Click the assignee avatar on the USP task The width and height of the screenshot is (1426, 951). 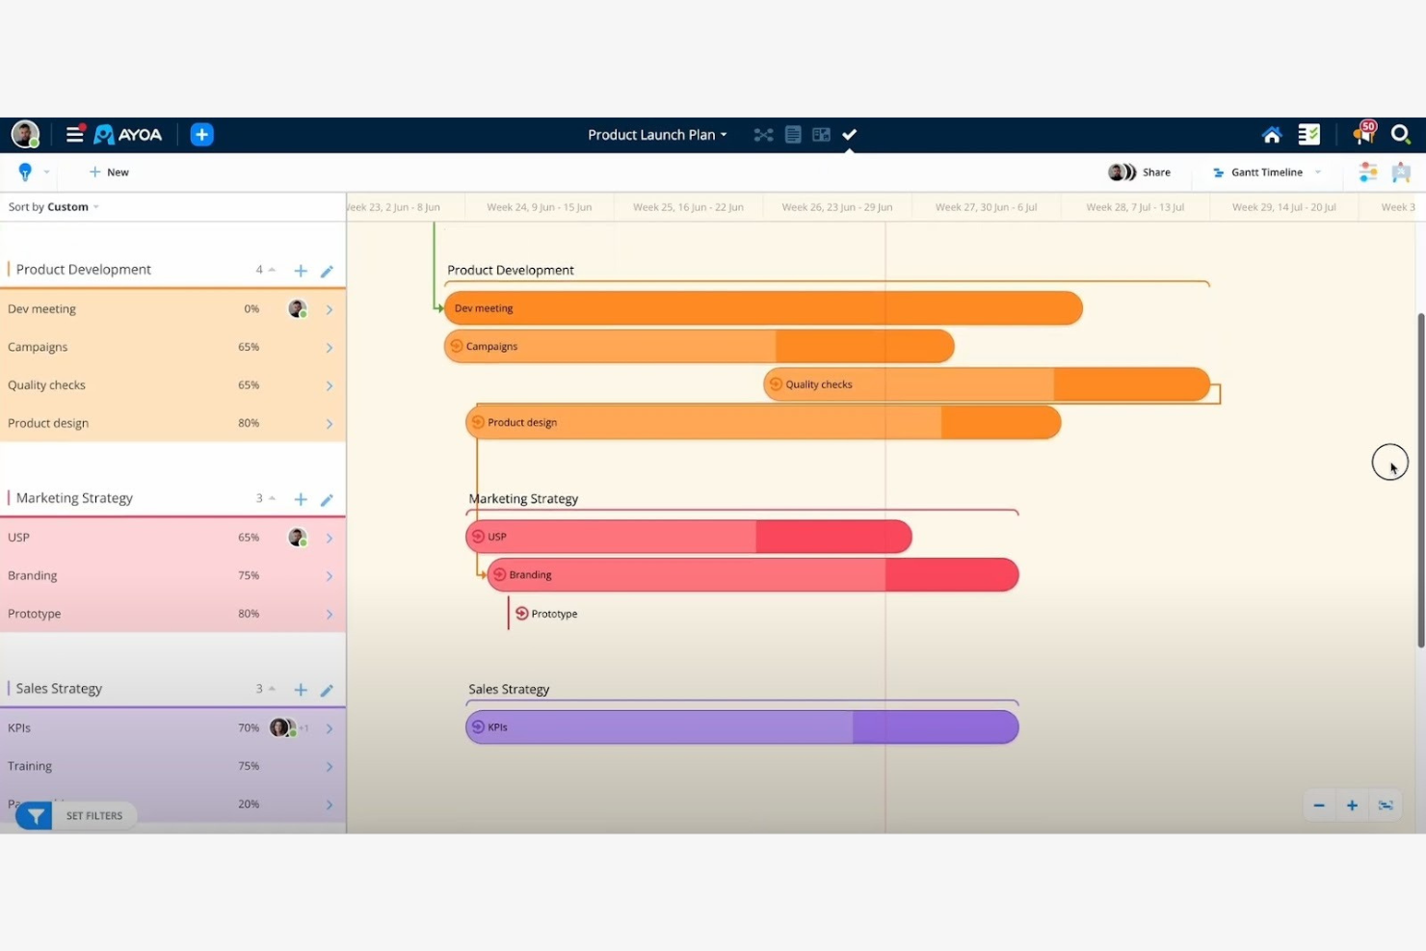(297, 537)
